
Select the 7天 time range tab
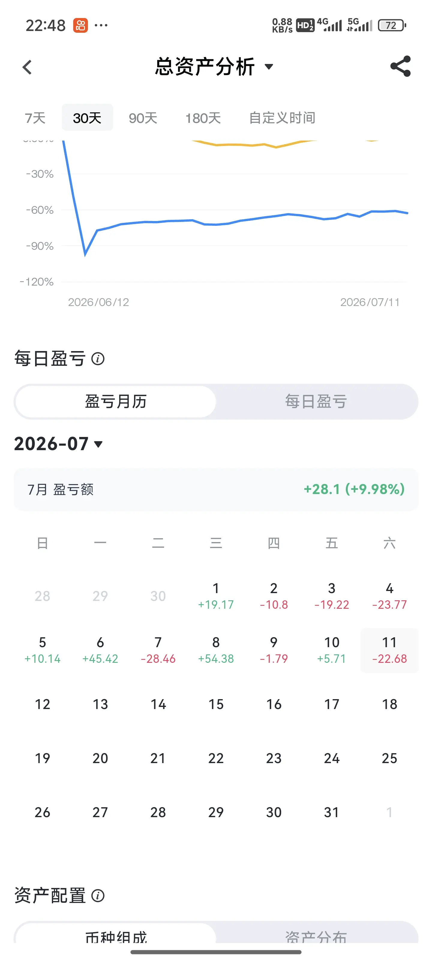[35, 118]
